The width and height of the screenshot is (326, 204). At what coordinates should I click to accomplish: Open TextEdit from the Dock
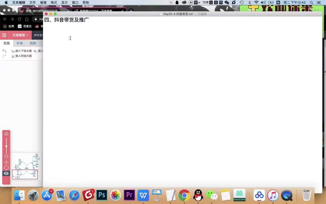[171, 195]
